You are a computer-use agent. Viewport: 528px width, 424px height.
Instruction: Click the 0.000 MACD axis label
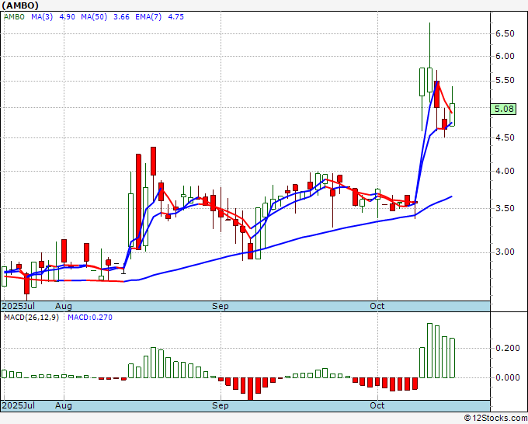pyautogui.click(x=508, y=377)
